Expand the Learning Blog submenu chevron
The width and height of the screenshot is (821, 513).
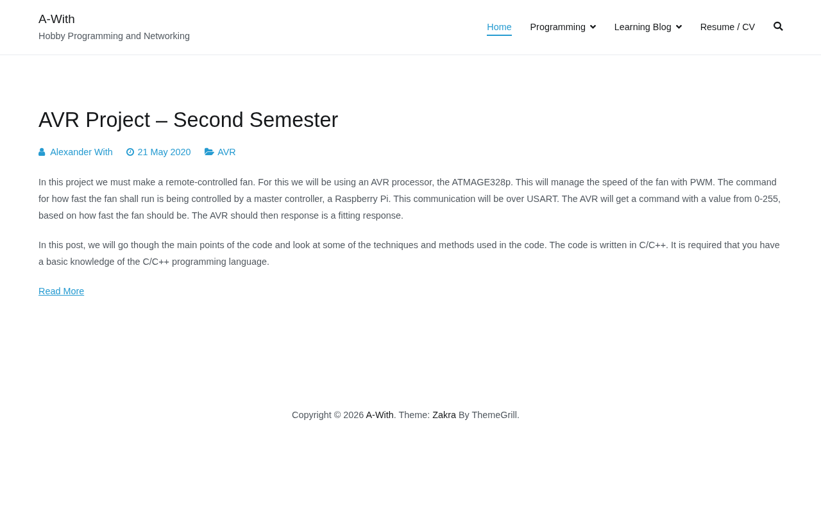coord(679,27)
